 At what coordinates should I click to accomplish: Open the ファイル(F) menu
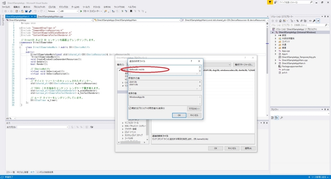pos(6,7)
